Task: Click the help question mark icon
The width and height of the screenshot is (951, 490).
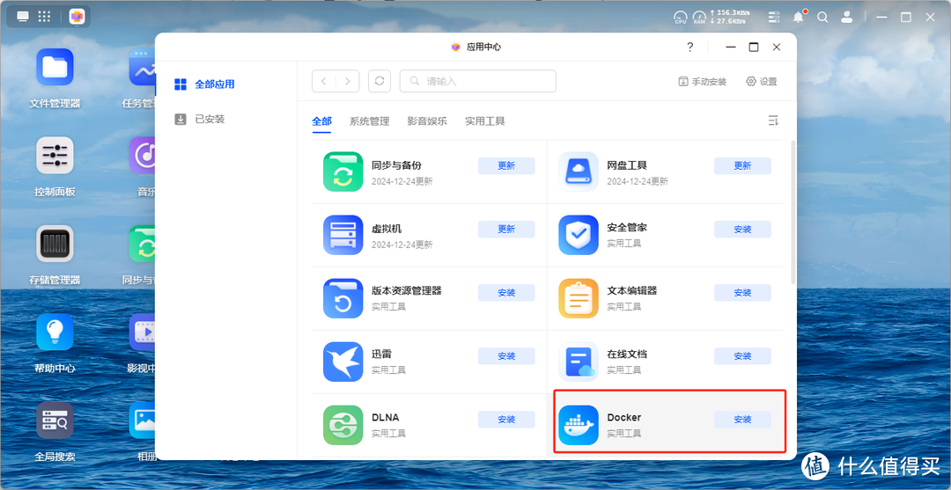Action: click(689, 48)
